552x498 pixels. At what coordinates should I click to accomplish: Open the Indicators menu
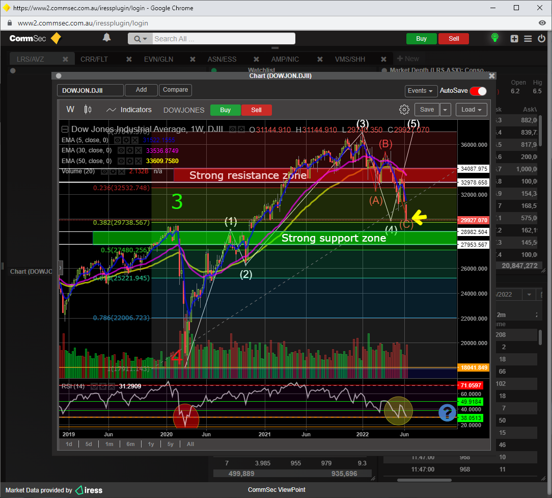129,110
